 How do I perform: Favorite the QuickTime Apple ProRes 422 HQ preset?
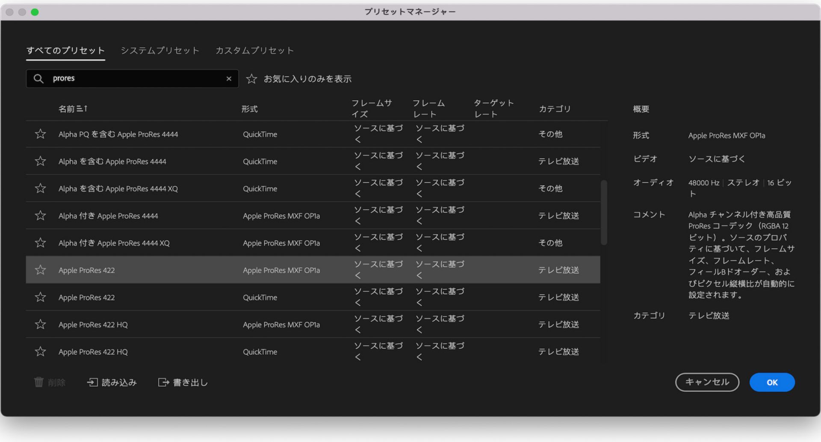tap(40, 351)
